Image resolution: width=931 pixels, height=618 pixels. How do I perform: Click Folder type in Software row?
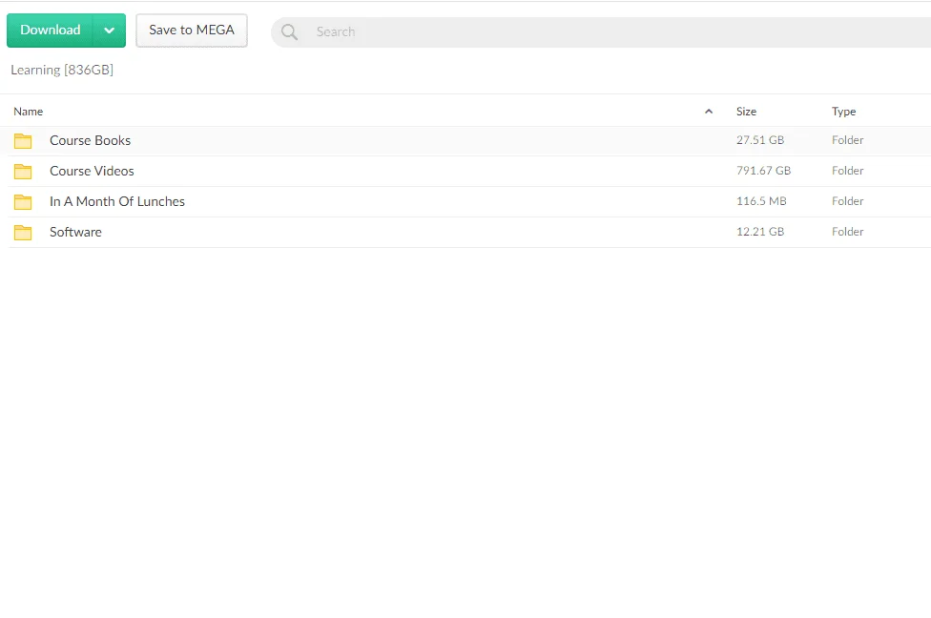[847, 232]
